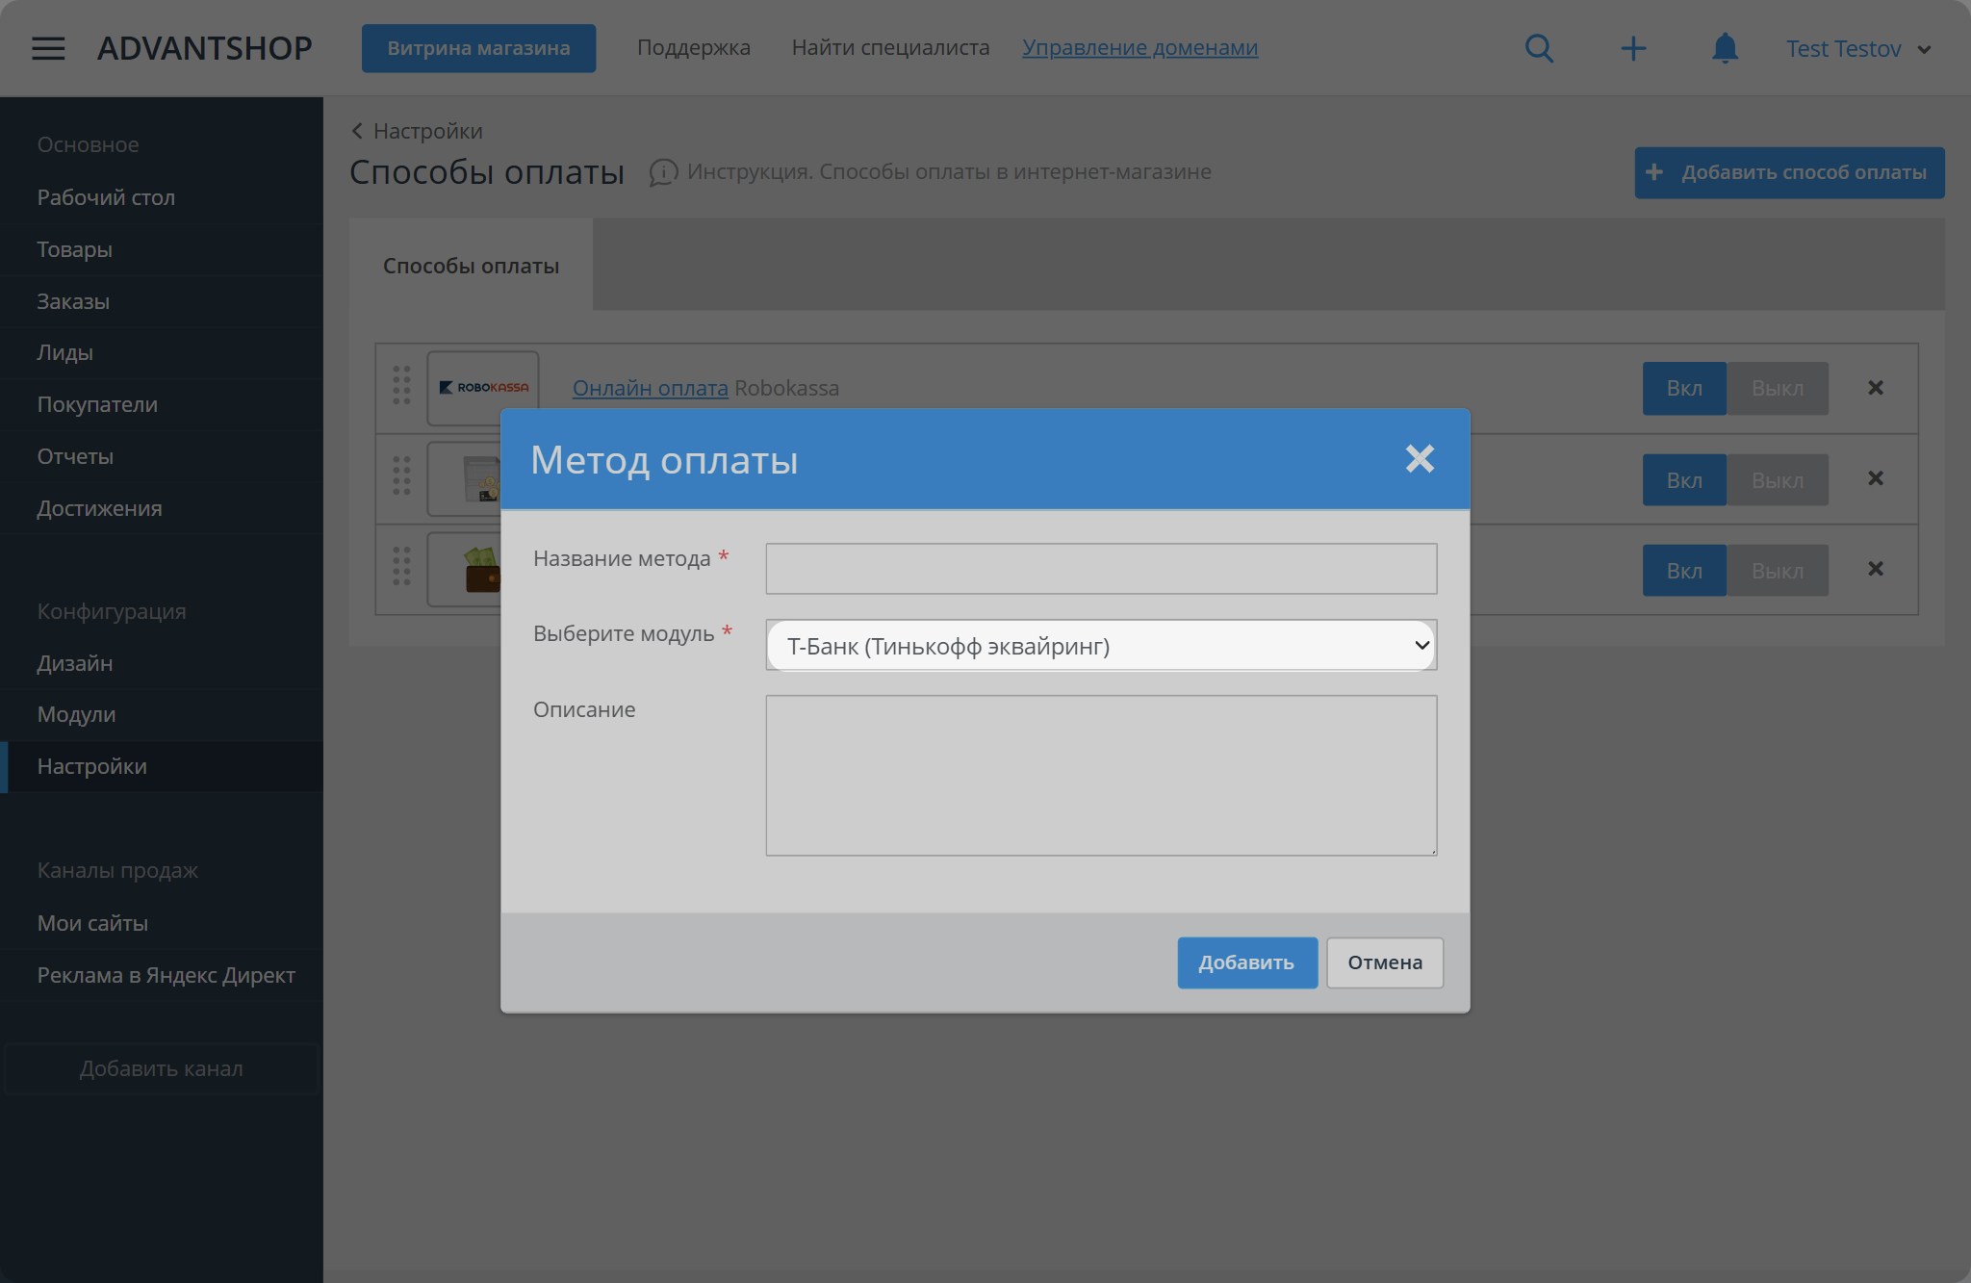This screenshot has height=1283, width=1971.
Task: Click the Robokassa logo thumbnail
Action: (x=483, y=388)
